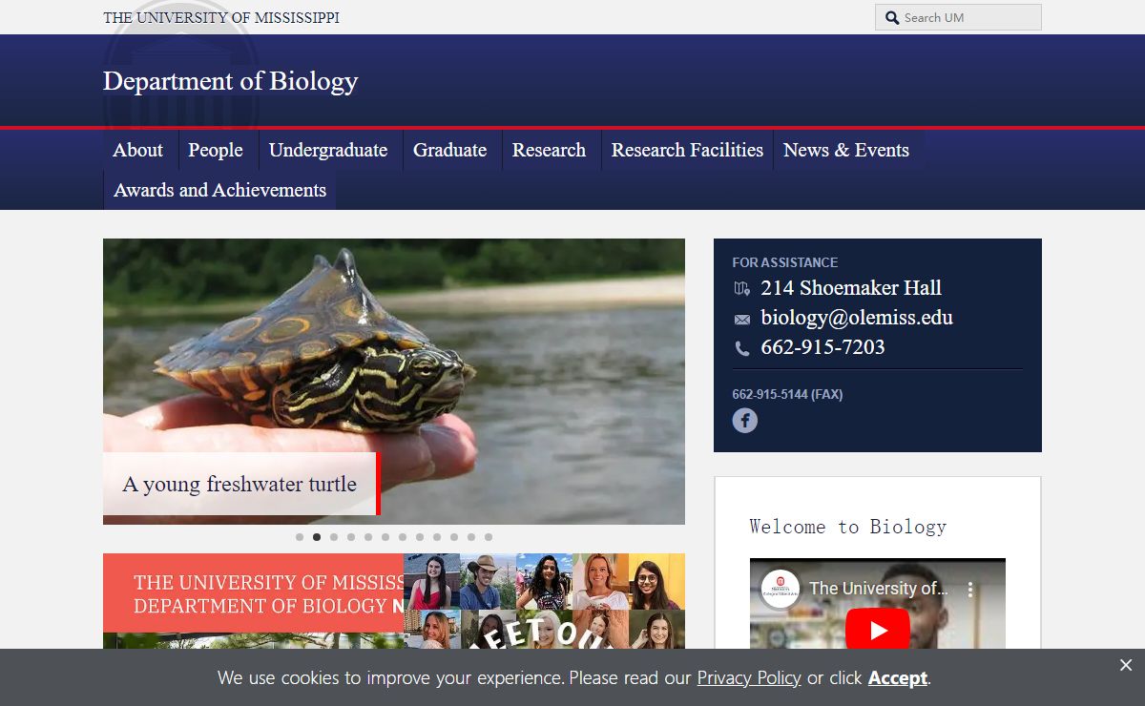Open the About menu
This screenshot has height=706, width=1145.
[x=138, y=150]
